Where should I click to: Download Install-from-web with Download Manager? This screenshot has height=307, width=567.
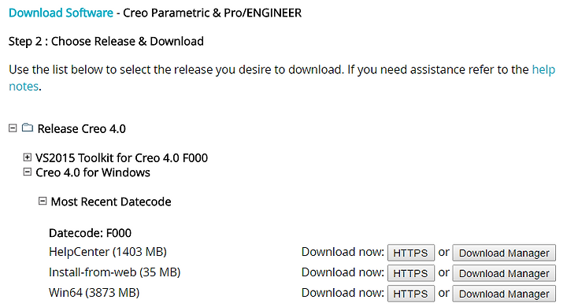[x=504, y=273]
